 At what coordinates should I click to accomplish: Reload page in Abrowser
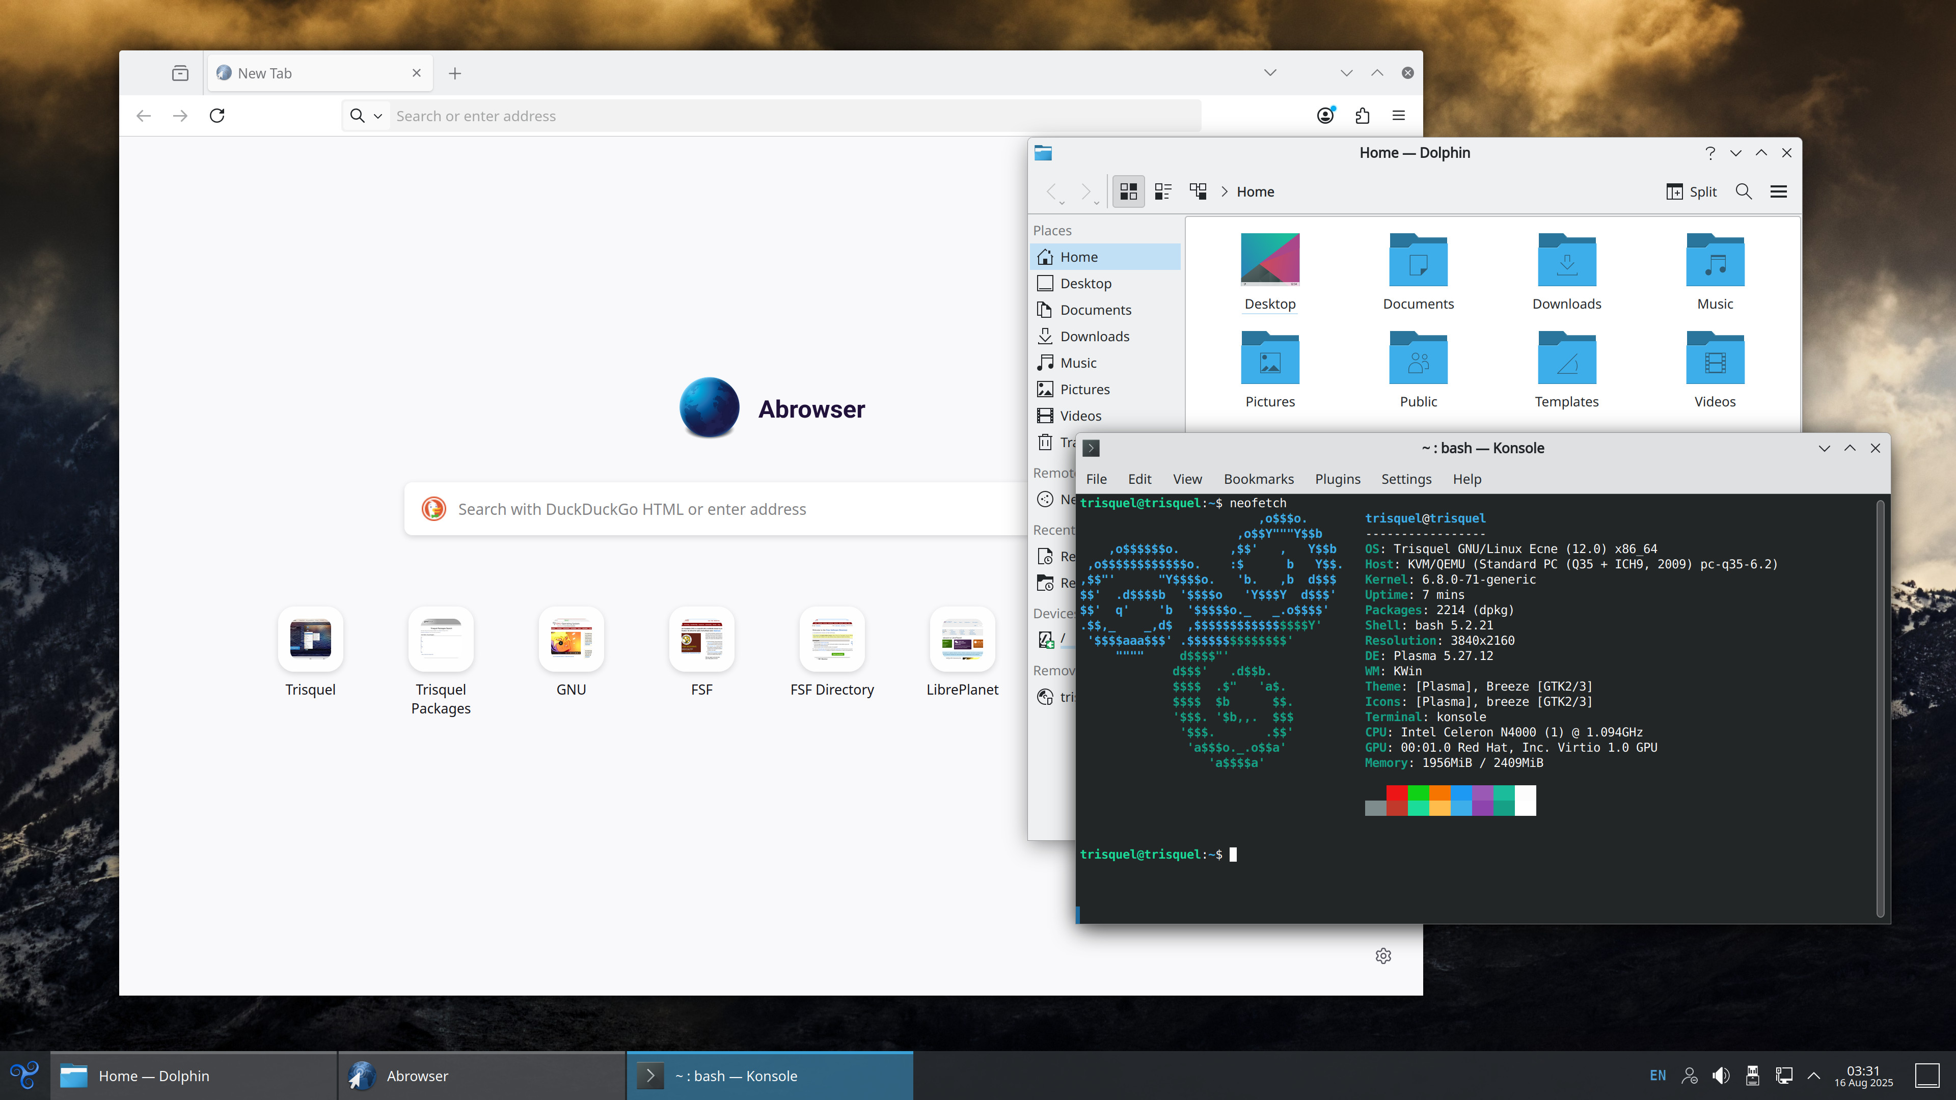pyautogui.click(x=217, y=116)
